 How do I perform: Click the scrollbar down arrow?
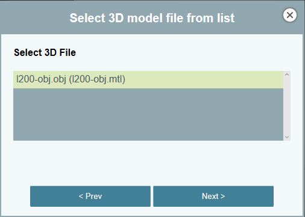287,137
